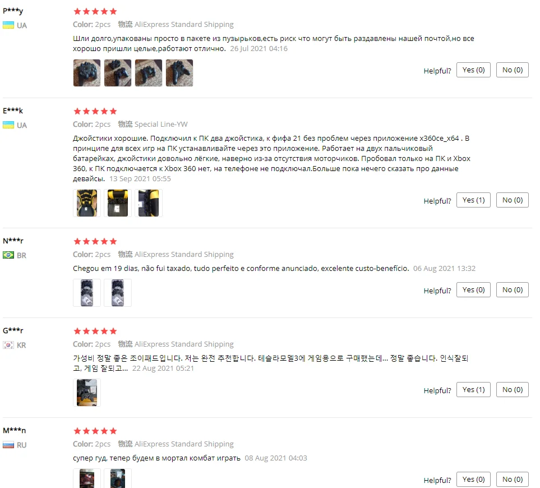540x488 pixels.
Task: View third photo in E***k's review
Action: (x=149, y=203)
